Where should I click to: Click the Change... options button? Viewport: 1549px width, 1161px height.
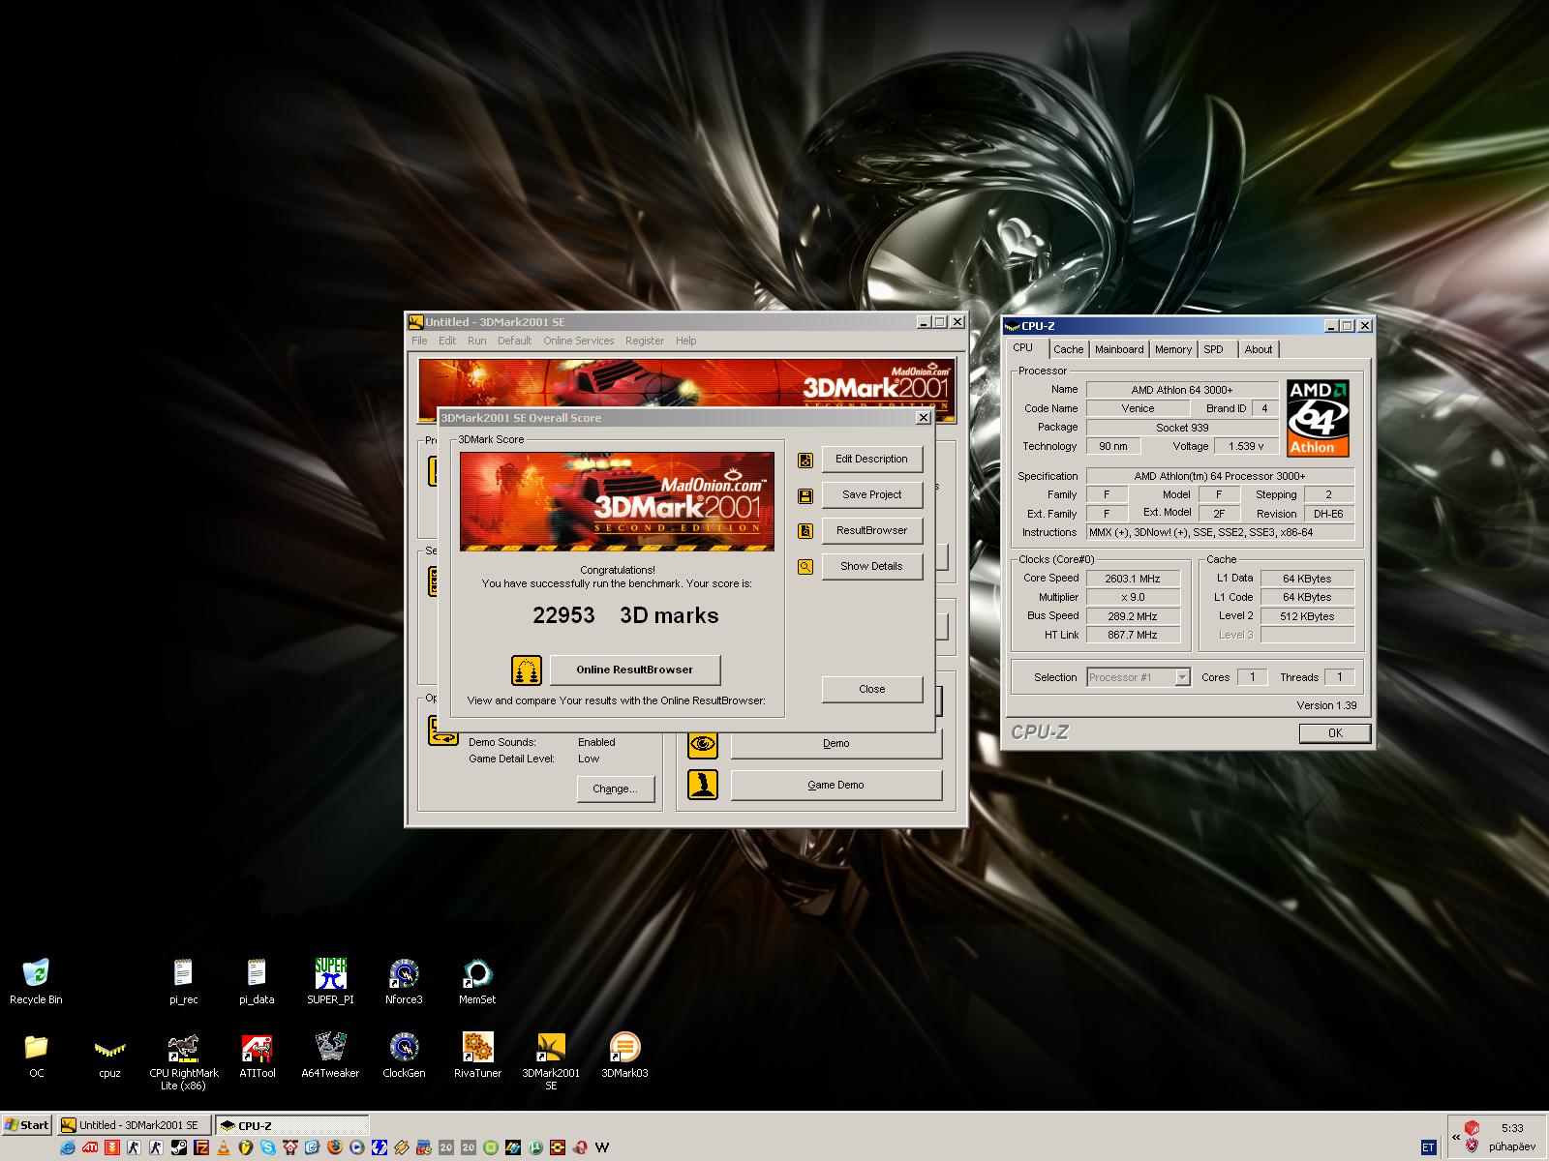coord(616,789)
